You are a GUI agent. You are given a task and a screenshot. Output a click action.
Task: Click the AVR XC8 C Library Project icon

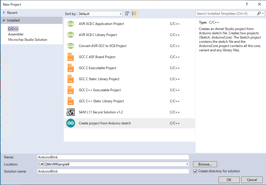[70, 35]
